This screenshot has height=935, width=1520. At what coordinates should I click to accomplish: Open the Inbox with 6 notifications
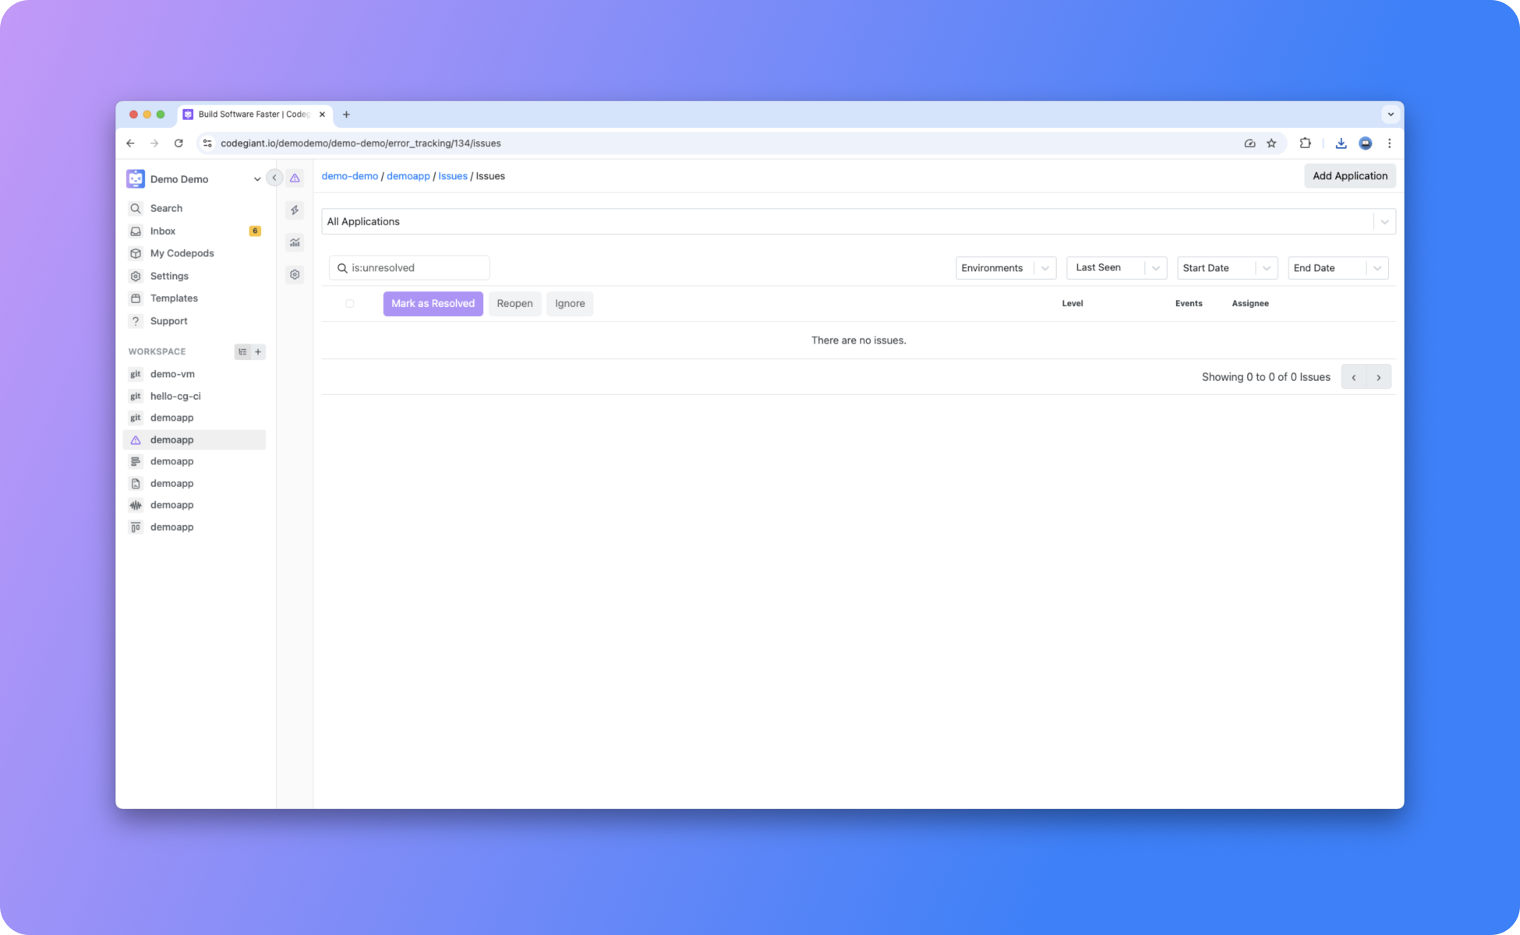point(163,231)
